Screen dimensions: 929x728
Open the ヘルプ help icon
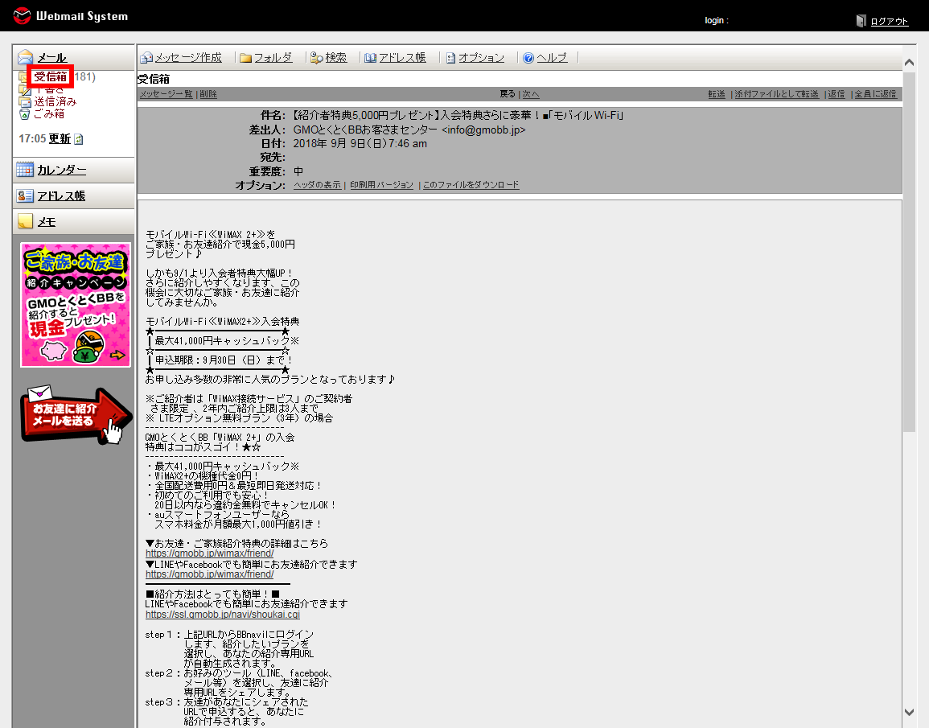click(546, 57)
